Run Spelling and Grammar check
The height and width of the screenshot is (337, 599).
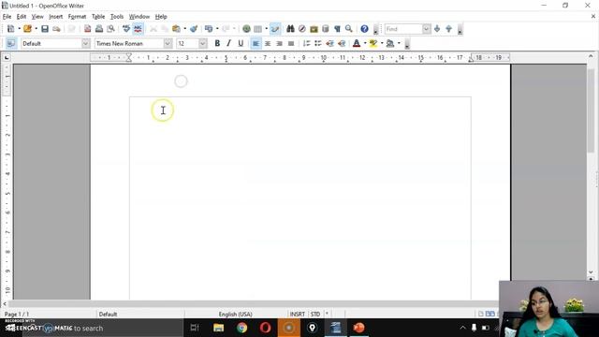[x=126, y=29]
